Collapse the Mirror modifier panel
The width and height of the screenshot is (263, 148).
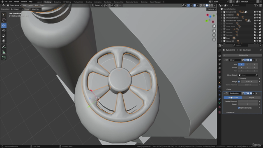pyautogui.click(x=224, y=60)
